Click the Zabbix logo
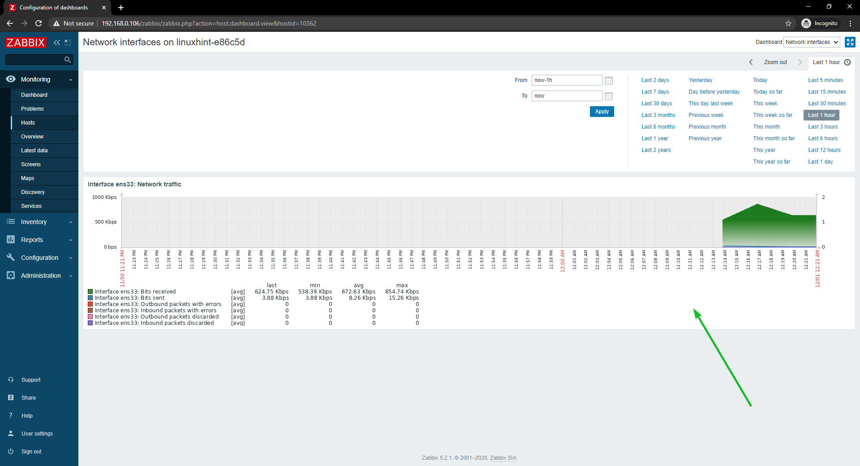Viewport: 860px width, 466px height. (26, 43)
